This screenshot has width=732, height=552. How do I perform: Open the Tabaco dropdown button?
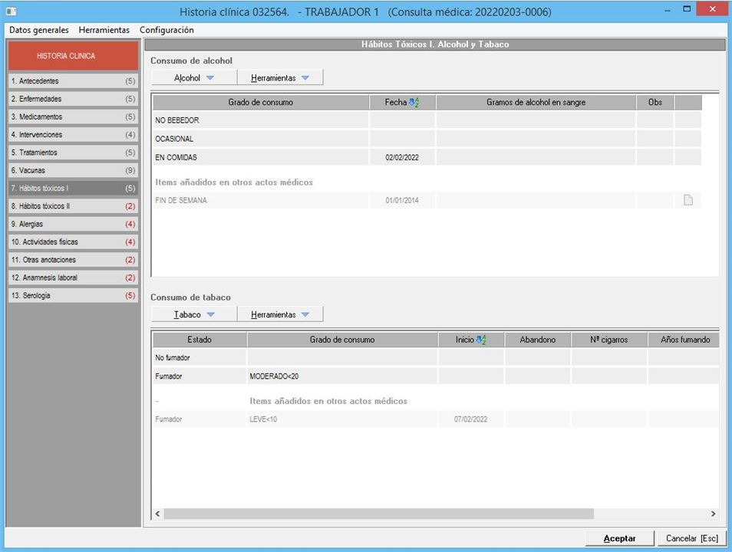[x=194, y=314]
